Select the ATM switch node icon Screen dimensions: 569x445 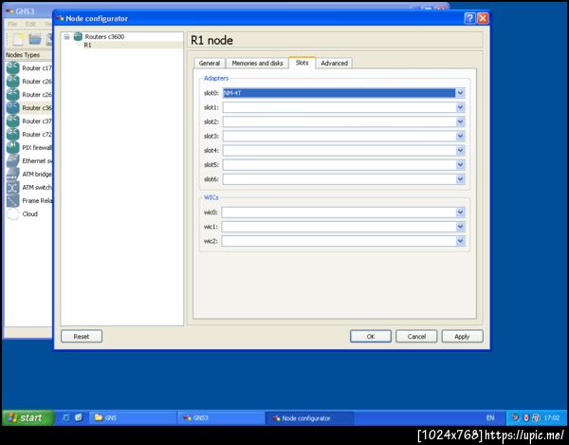(x=12, y=187)
